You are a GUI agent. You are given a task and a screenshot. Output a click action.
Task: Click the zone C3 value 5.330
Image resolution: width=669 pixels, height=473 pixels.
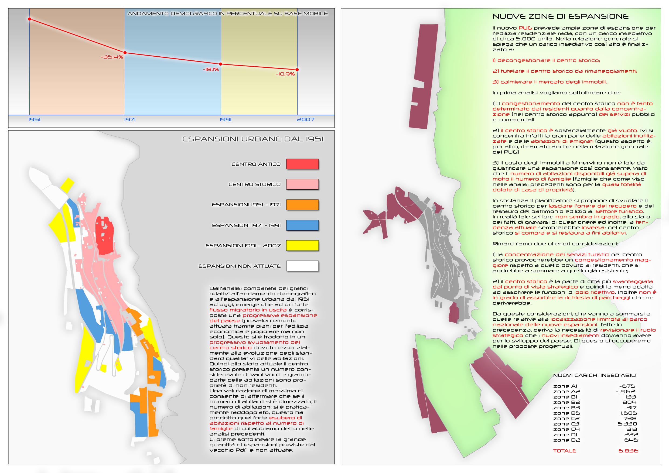click(627, 424)
